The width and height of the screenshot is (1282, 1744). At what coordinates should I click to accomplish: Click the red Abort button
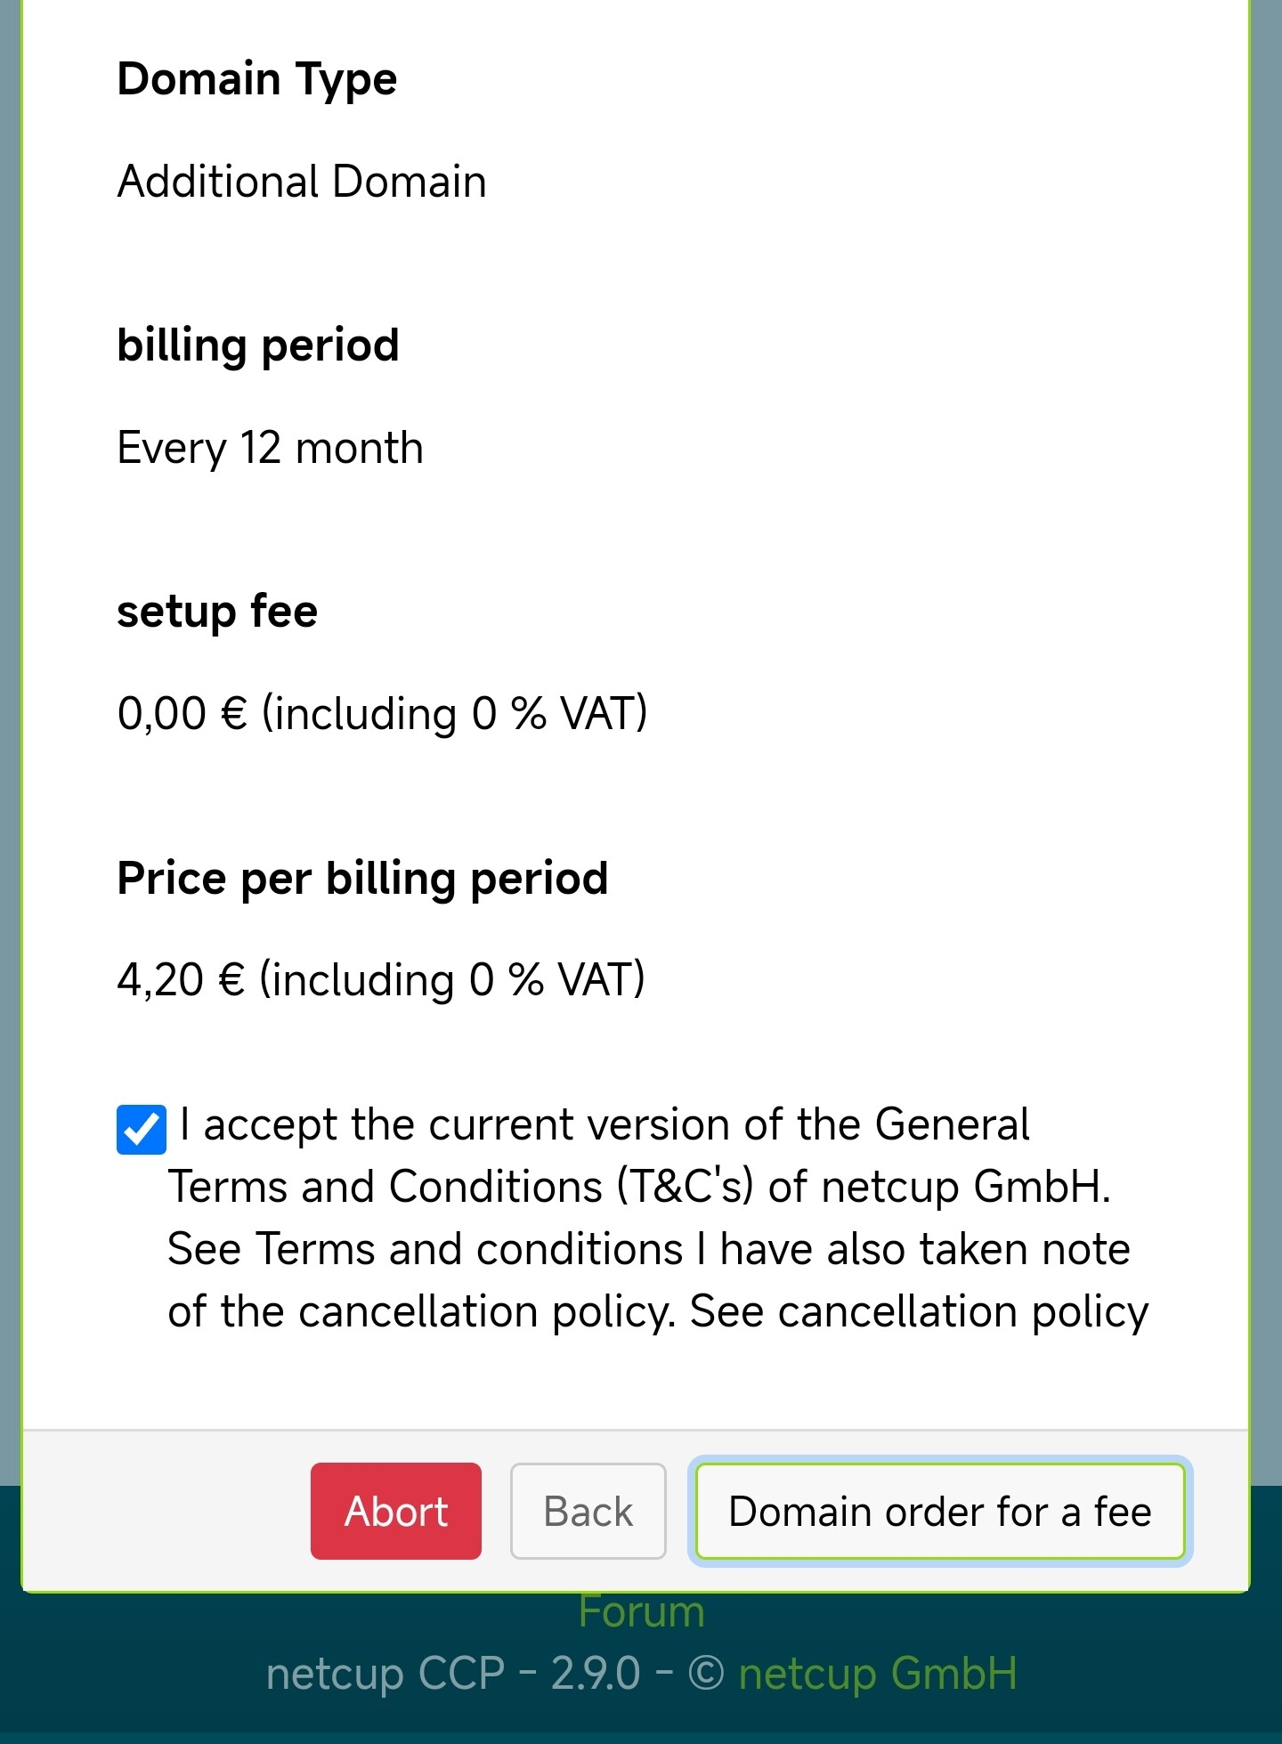pyautogui.click(x=395, y=1512)
